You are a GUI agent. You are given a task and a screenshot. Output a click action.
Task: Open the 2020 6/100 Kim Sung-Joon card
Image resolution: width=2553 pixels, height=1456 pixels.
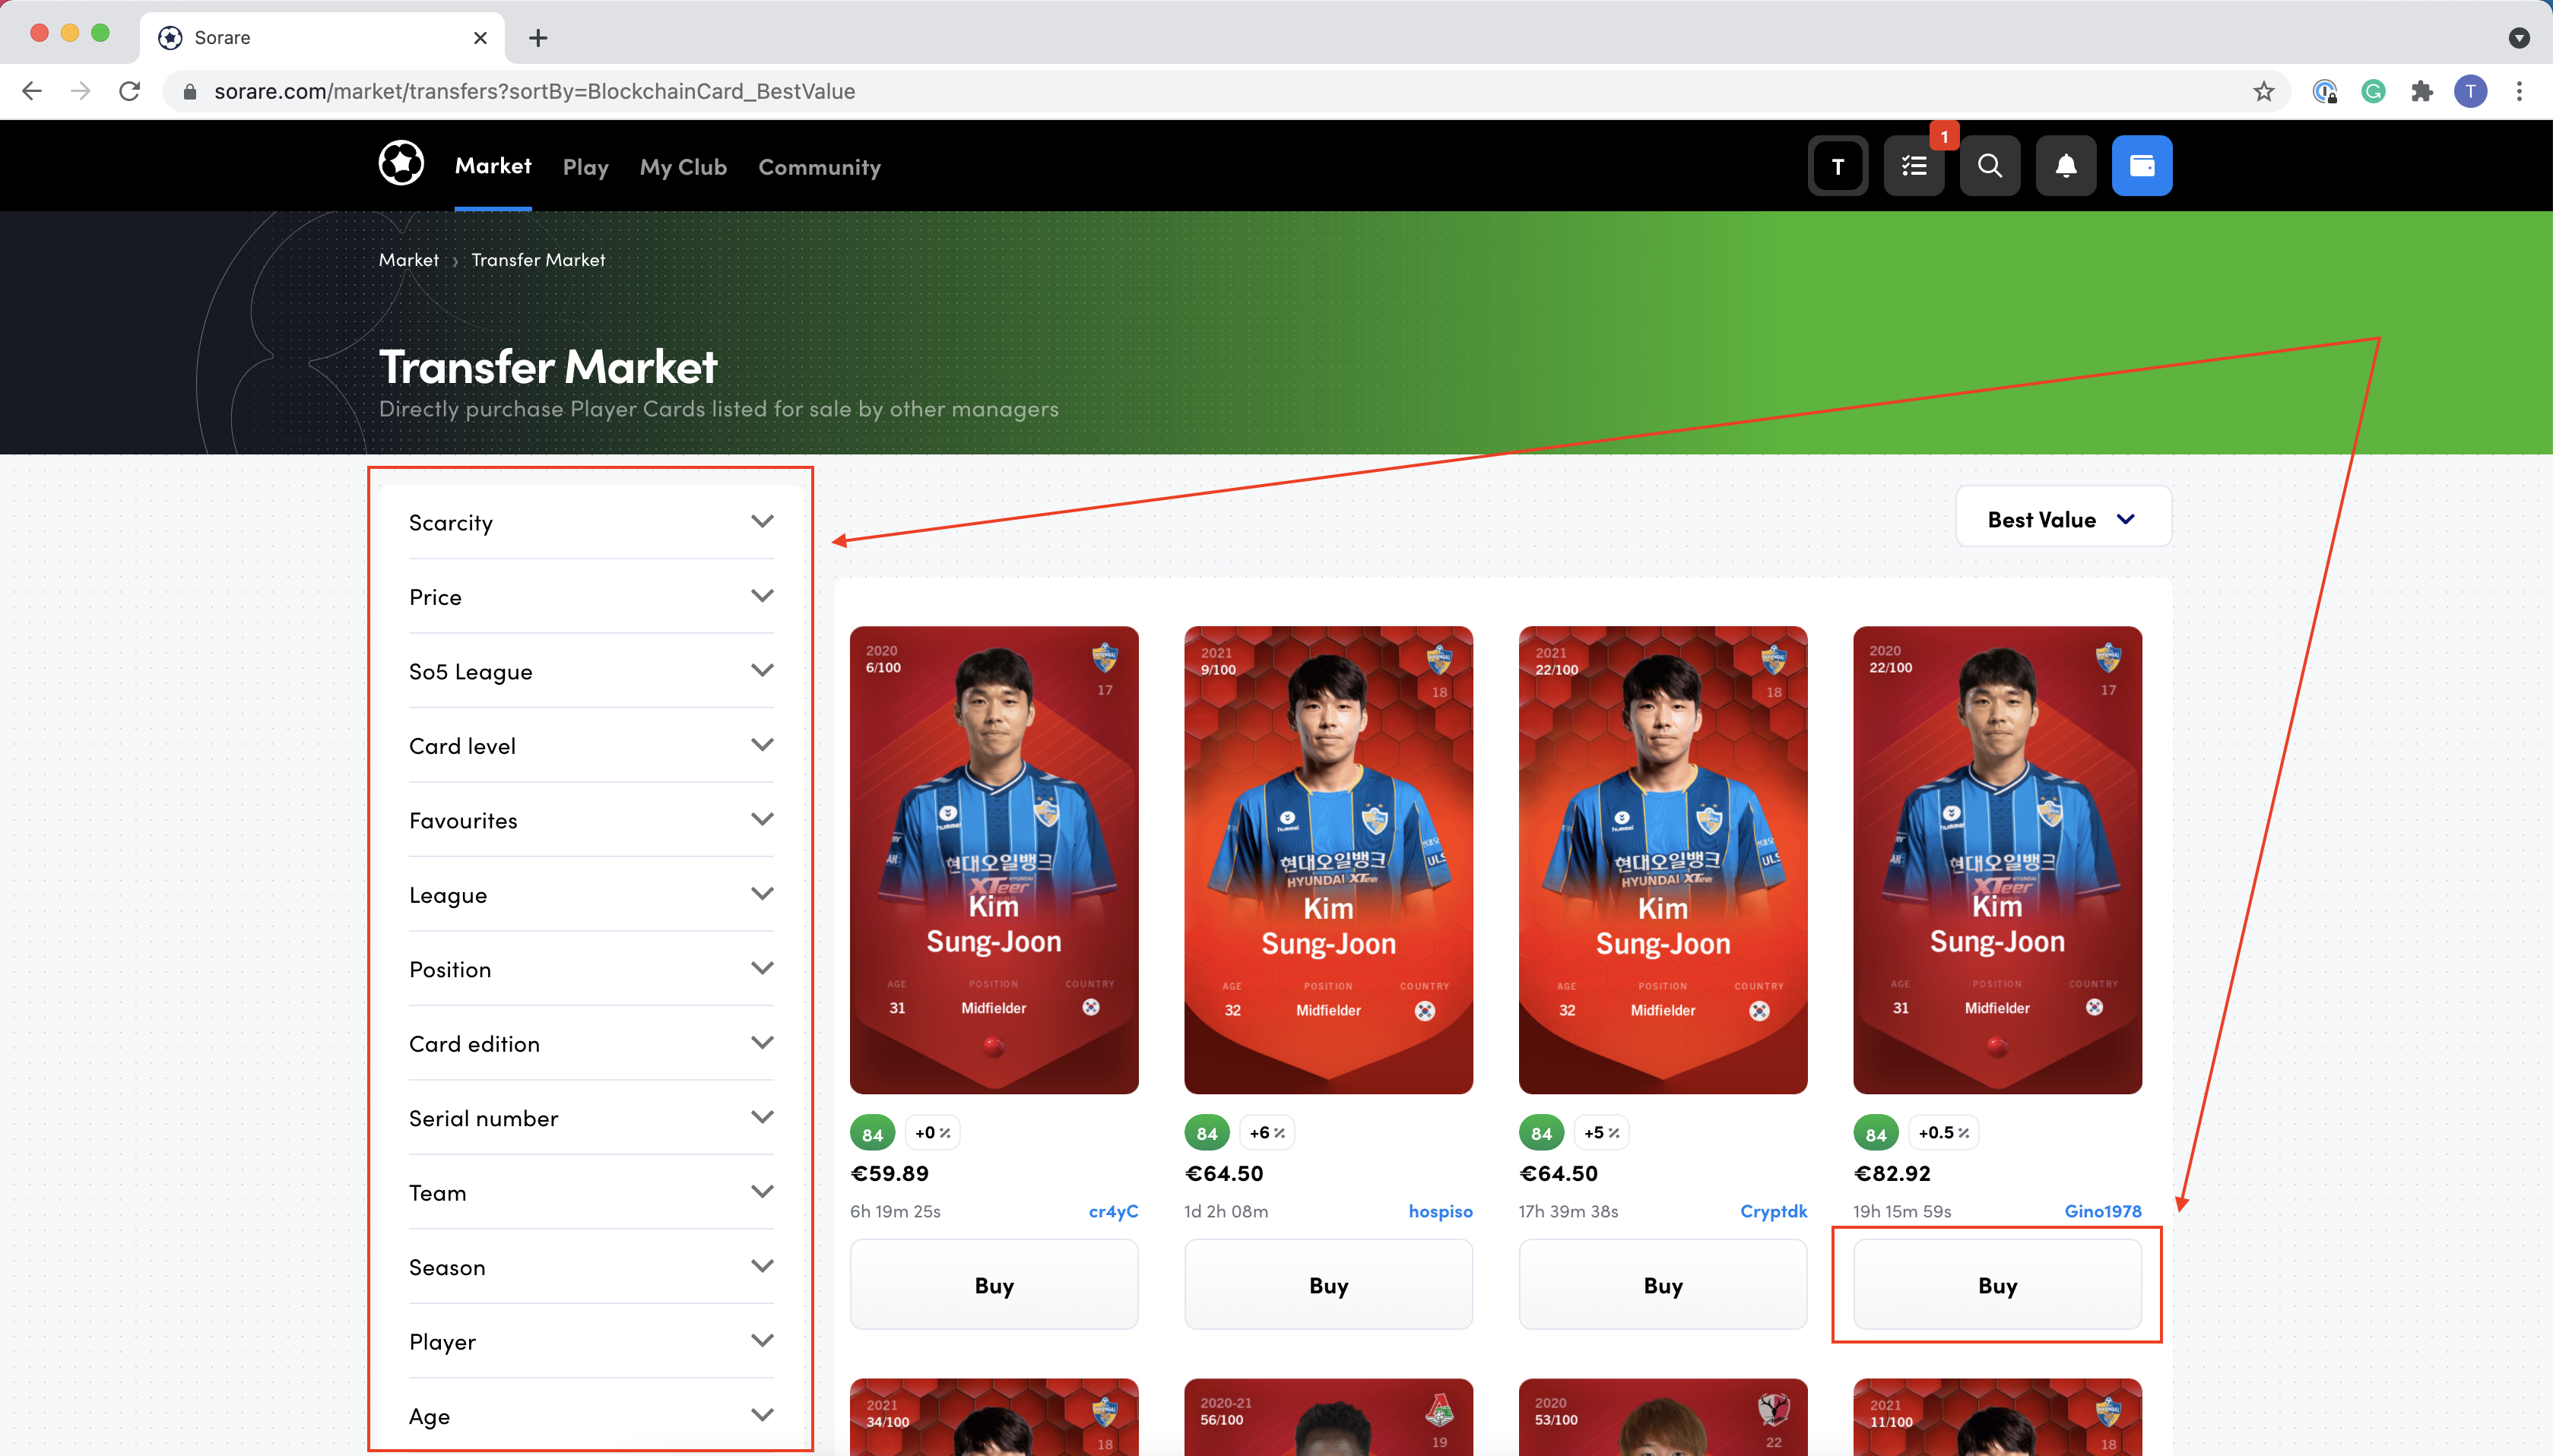click(x=994, y=860)
